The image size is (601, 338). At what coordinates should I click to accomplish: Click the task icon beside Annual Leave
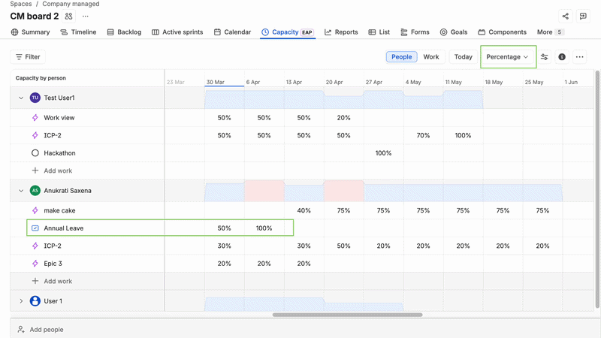tap(35, 228)
